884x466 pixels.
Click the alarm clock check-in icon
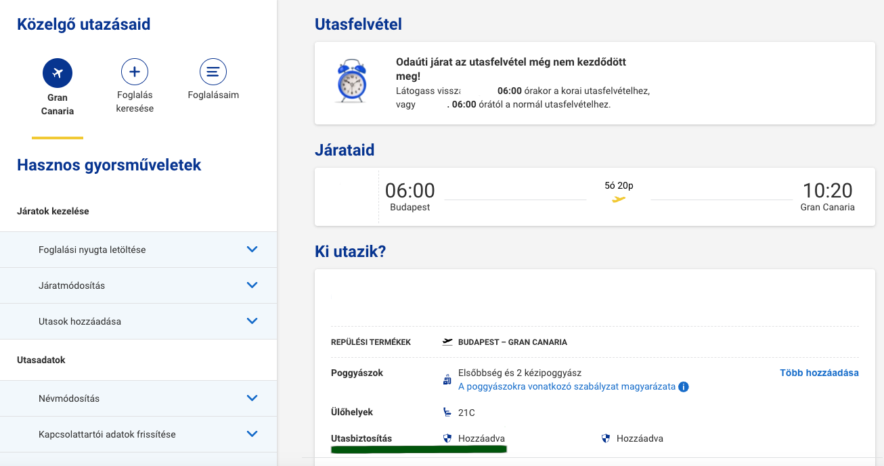[x=351, y=80]
